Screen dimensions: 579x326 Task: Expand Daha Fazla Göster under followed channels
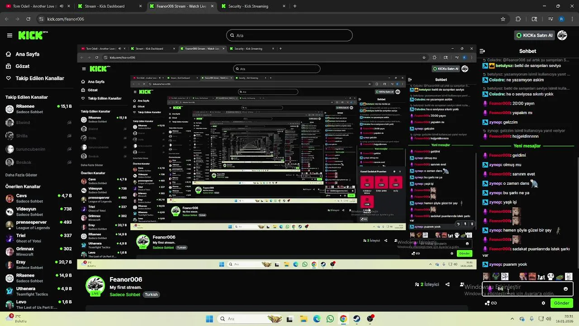(x=21, y=175)
